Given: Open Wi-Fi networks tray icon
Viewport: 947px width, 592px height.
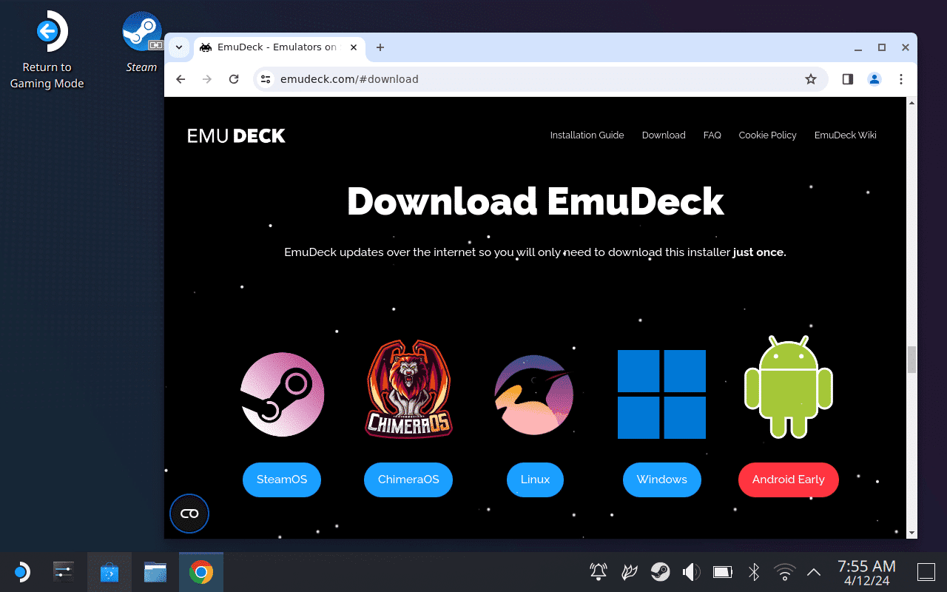Looking at the screenshot, I should coord(784,571).
